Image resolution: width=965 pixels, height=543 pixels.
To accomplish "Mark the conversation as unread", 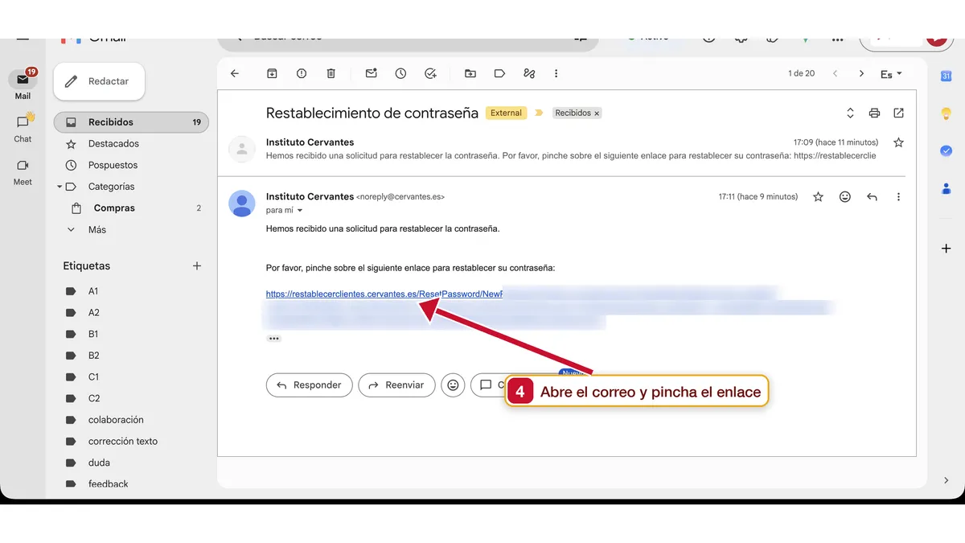I will pos(371,73).
